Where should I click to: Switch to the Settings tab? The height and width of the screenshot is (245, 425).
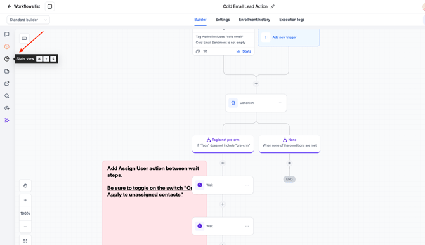click(223, 20)
